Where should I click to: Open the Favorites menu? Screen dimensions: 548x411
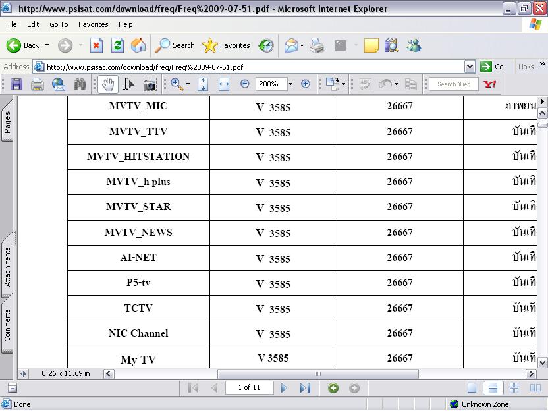pos(94,24)
